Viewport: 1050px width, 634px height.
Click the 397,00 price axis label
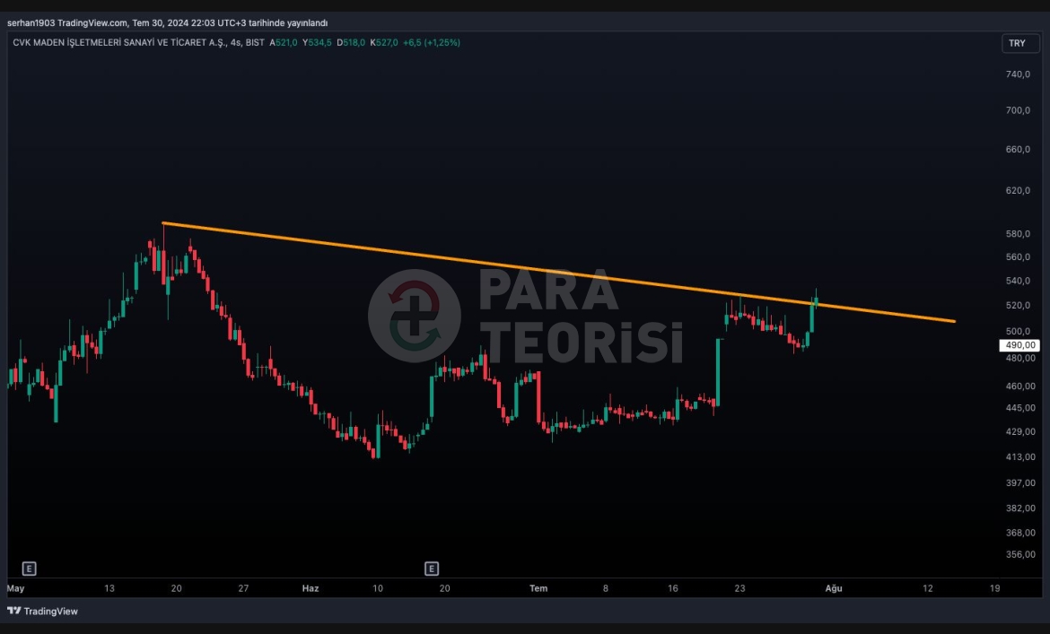point(1020,482)
